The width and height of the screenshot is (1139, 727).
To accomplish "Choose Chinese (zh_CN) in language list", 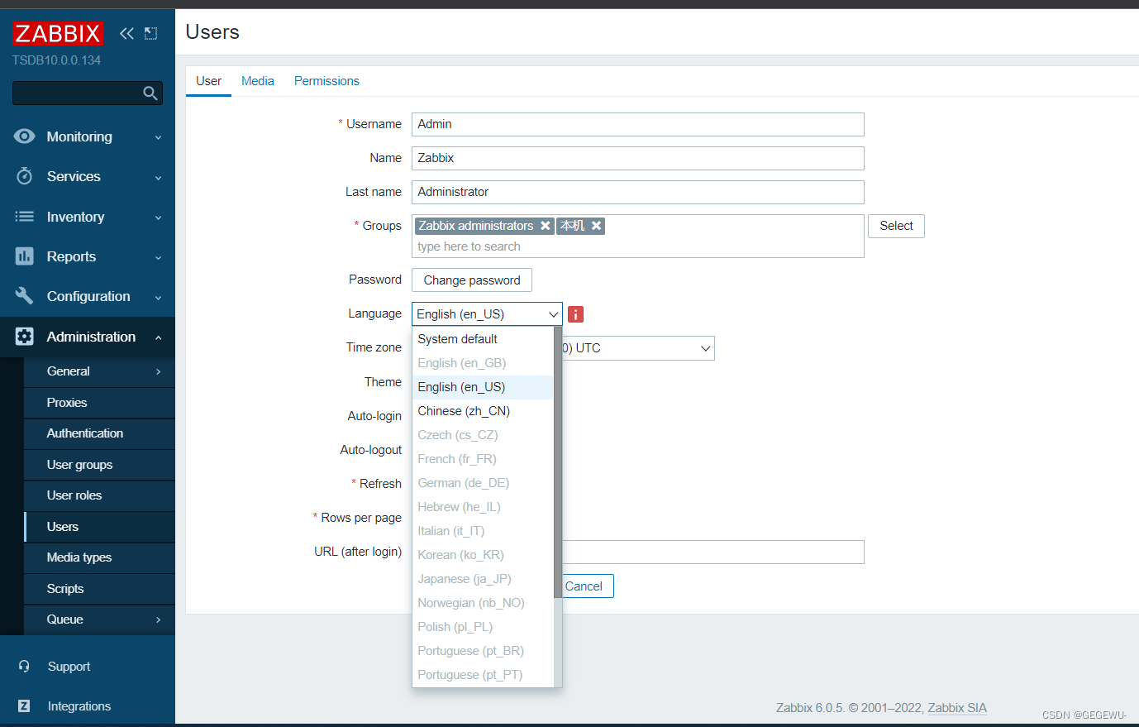I will (483, 411).
